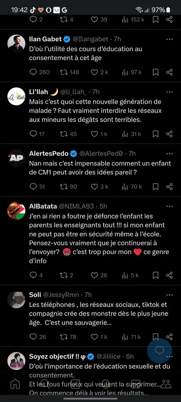Open the TikTok notification icon in status bar

pos(32,10)
